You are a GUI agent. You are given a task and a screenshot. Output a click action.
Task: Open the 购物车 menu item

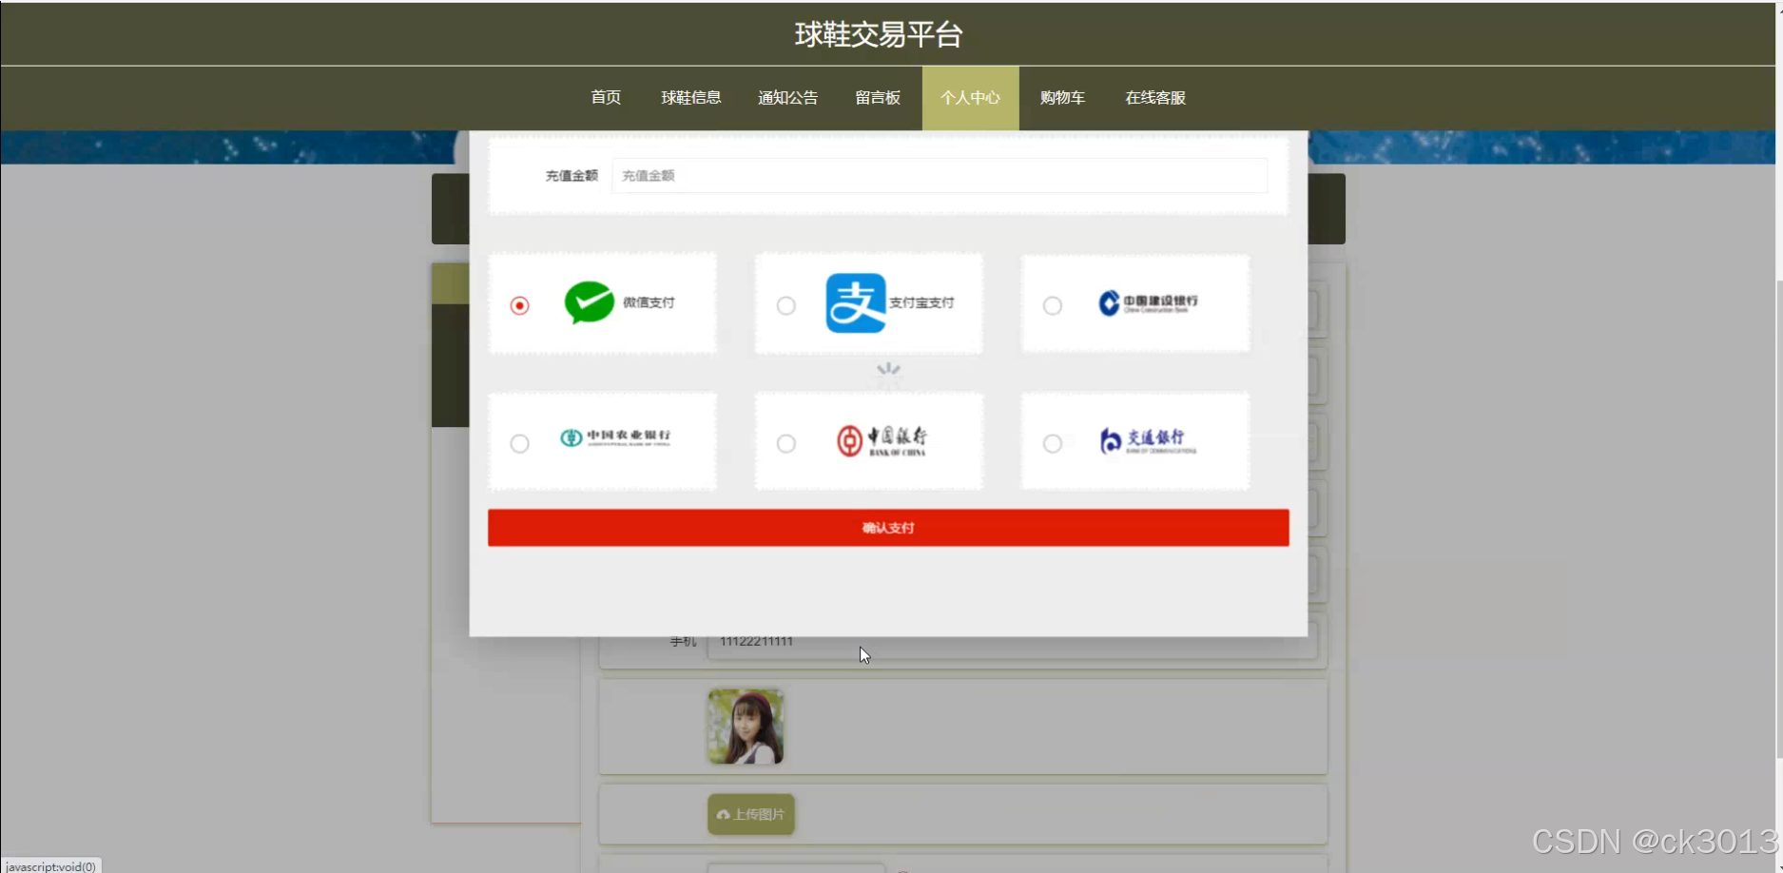[1062, 98]
